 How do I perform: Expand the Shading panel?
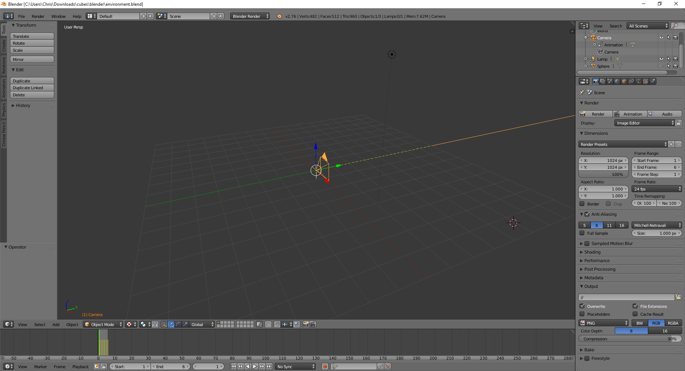pos(592,252)
